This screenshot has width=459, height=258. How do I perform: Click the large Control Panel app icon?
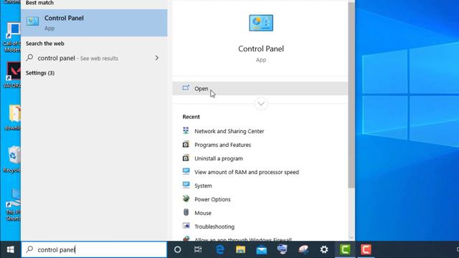[261, 23]
